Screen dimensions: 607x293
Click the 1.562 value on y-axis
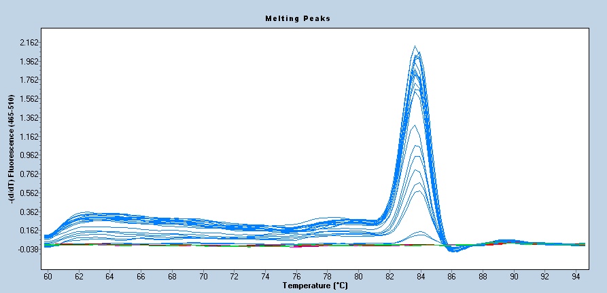tap(29, 99)
